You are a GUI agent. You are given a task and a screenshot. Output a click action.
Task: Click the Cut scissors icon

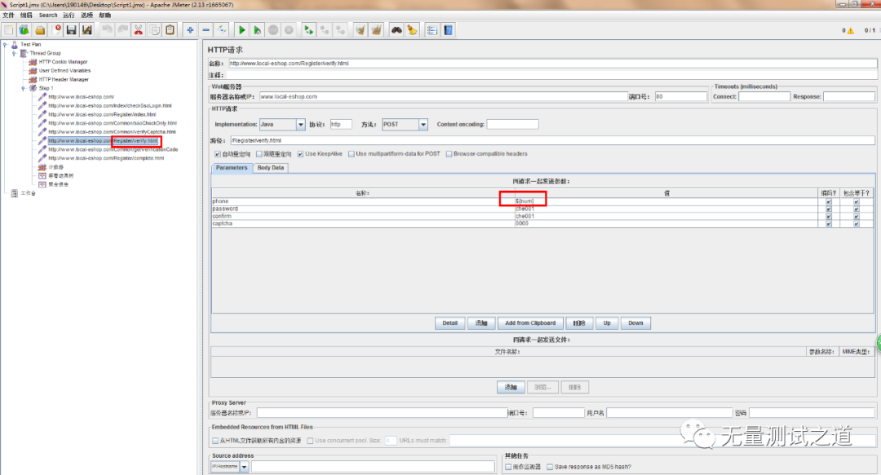click(x=138, y=30)
